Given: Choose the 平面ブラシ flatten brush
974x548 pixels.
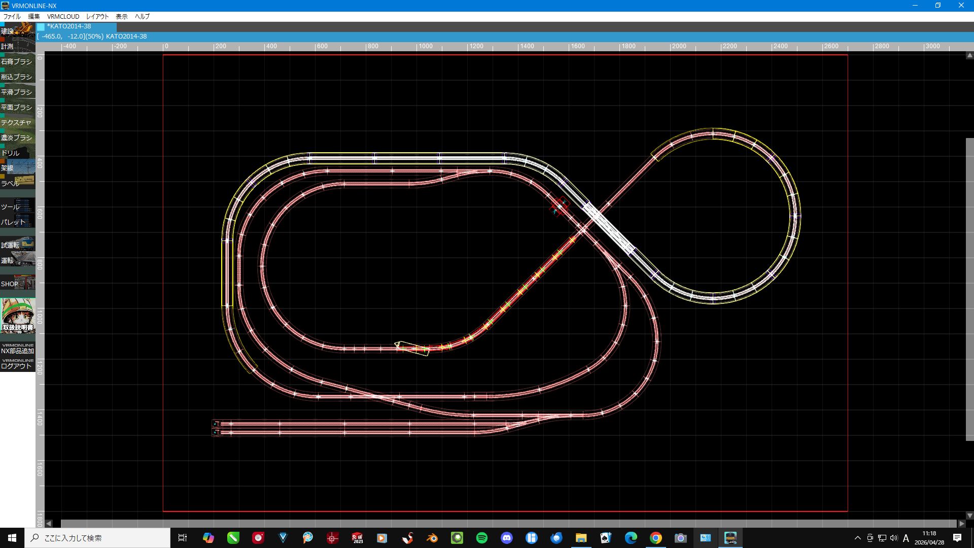Looking at the screenshot, I should pos(18,106).
